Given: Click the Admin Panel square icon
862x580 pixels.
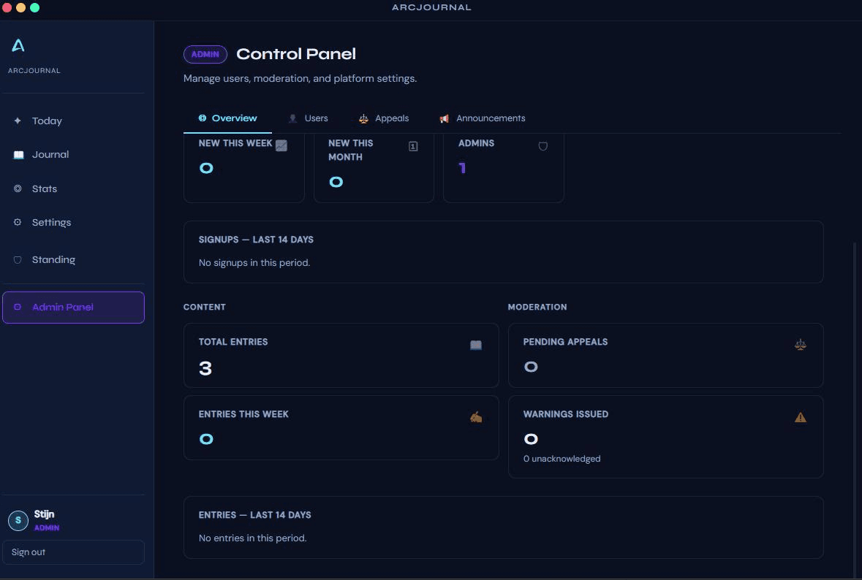Looking at the screenshot, I should [x=18, y=307].
